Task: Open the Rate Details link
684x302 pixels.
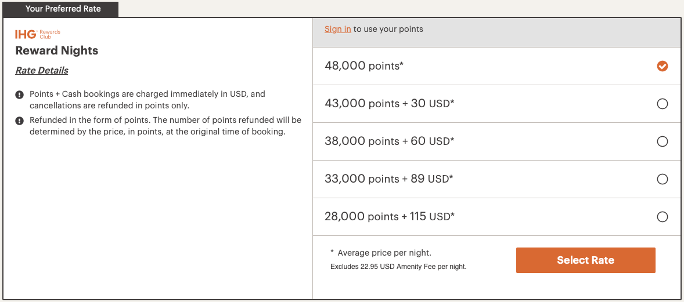Action: click(x=42, y=70)
